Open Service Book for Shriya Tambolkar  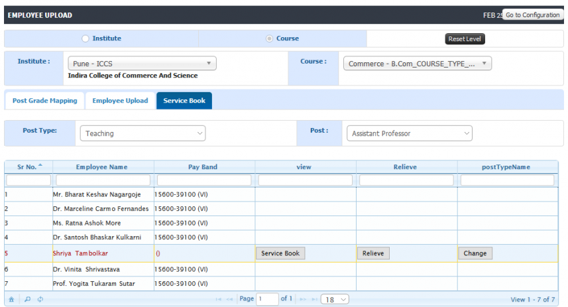tap(280, 253)
